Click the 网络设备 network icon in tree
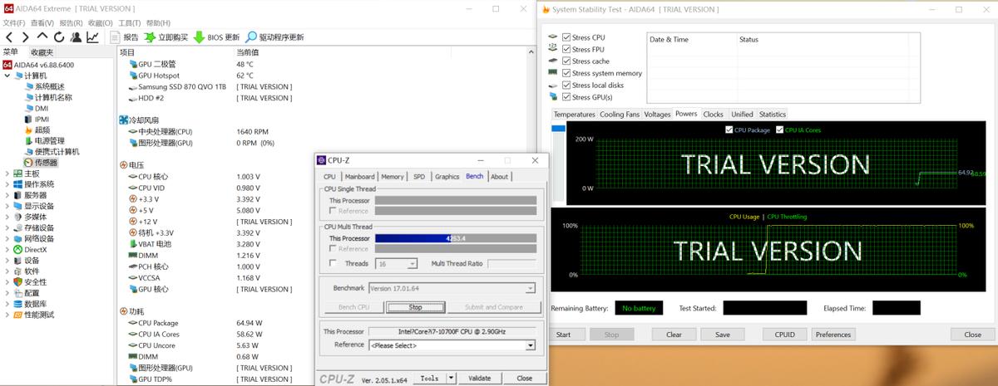998x386 pixels. [x=17, y=238]
